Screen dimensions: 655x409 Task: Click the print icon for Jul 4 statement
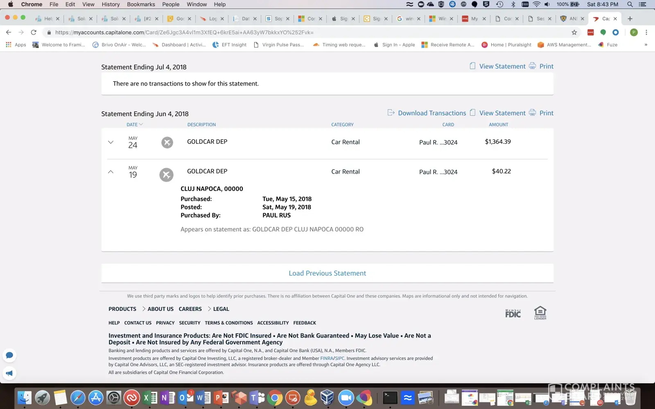tap(532, 66)
